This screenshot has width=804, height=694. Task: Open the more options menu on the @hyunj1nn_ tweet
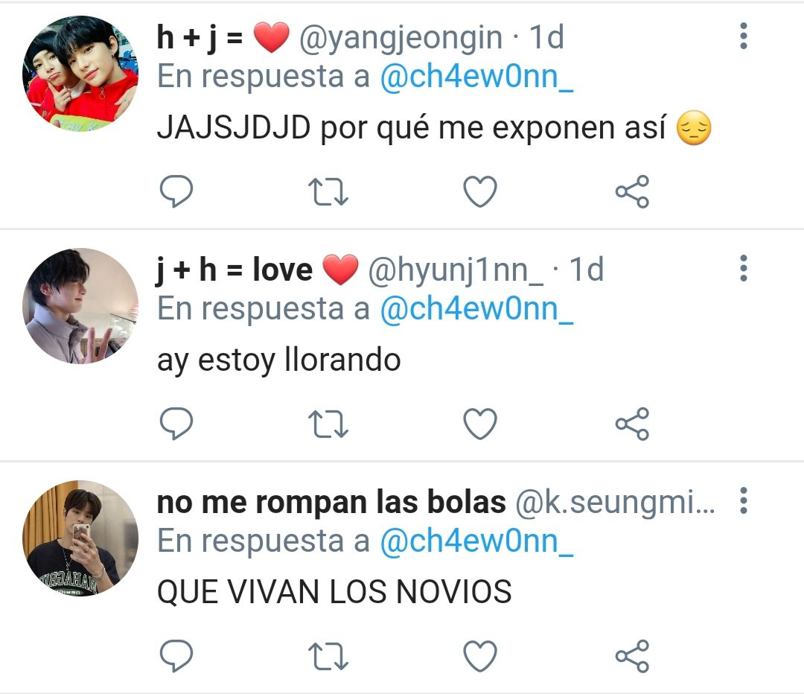coord(744,268)
